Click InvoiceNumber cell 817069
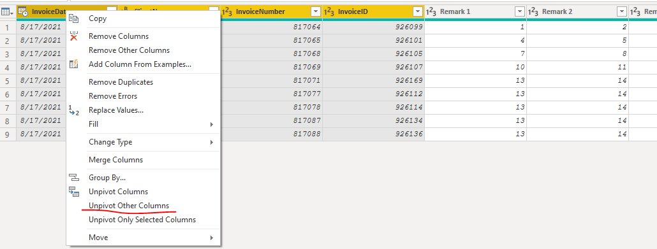The height and width of the screenshot is (249, 657). (x=271, y=68)
